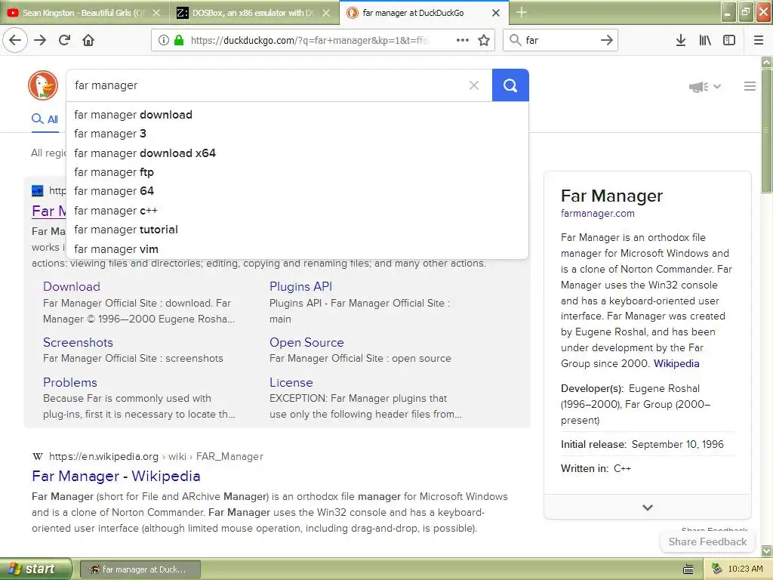Go to the DuckDuckGo logo home
773x580 pixels.
pos(43,85)
